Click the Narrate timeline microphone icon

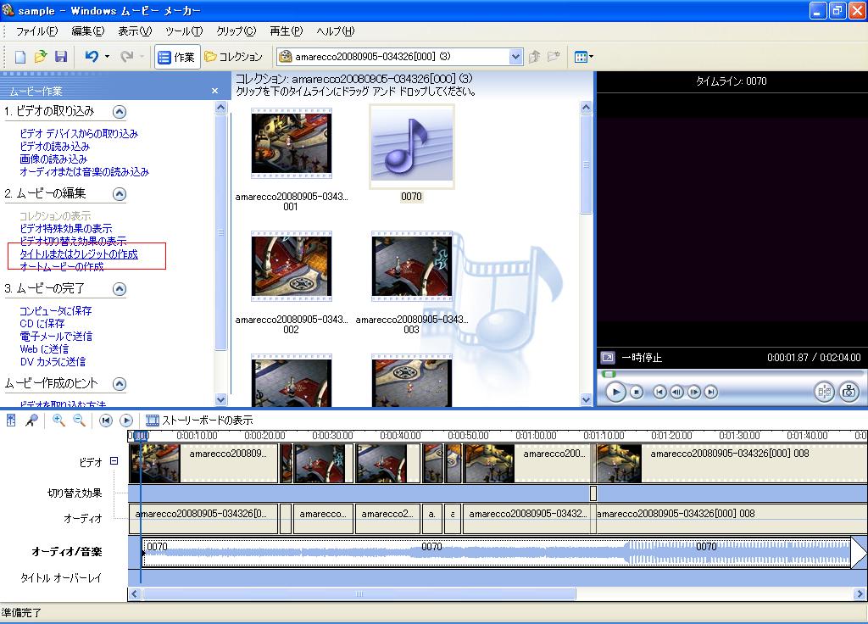click(x=31, y=420)
